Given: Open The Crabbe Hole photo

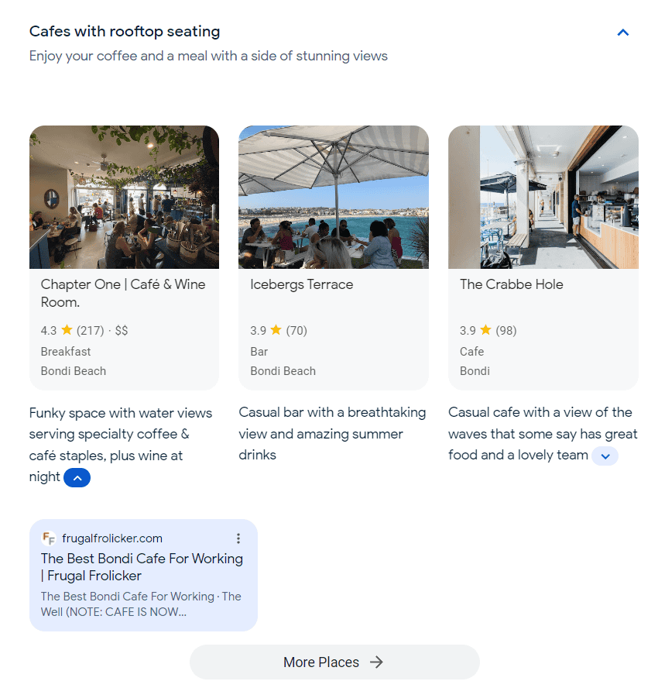Looking at the screenshot, I should click(543, 197).
